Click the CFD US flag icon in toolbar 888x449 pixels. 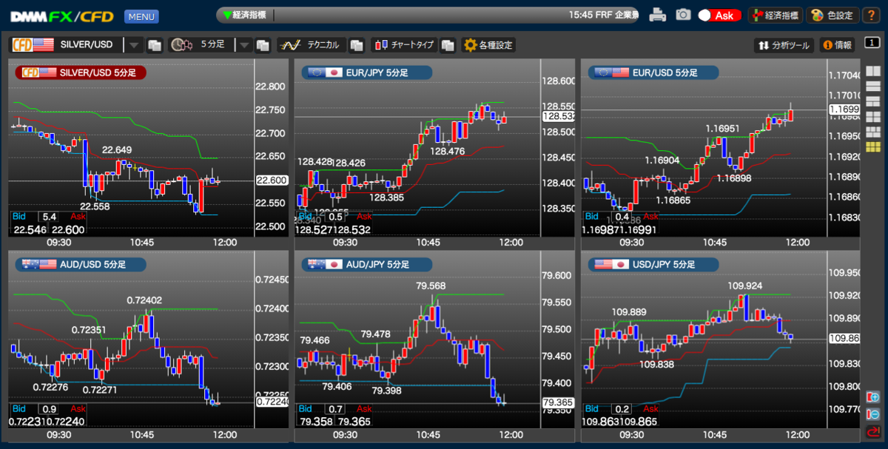pos(33,45)
